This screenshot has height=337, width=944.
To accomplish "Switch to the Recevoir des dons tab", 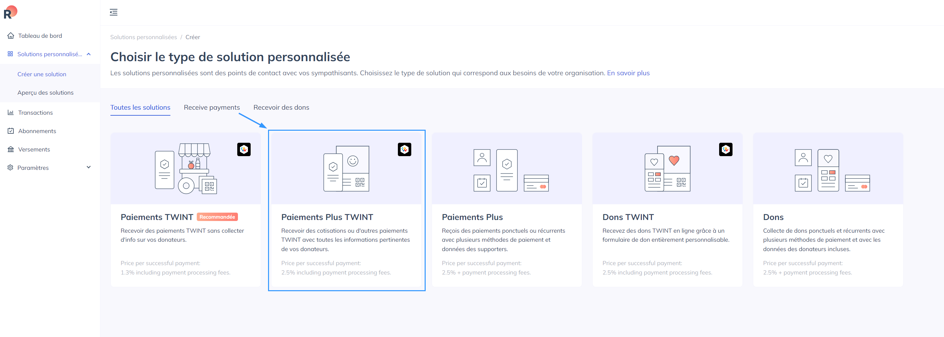I will coord(281,107).
